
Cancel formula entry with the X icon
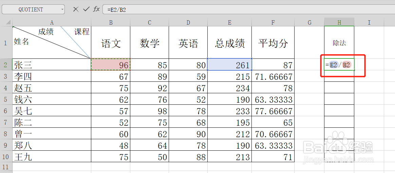[76, 9]
